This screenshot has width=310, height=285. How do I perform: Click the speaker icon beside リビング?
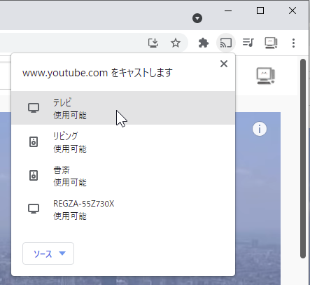[34, 141]
